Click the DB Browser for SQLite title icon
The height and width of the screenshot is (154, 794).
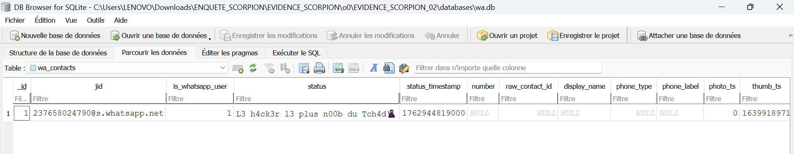6,7
